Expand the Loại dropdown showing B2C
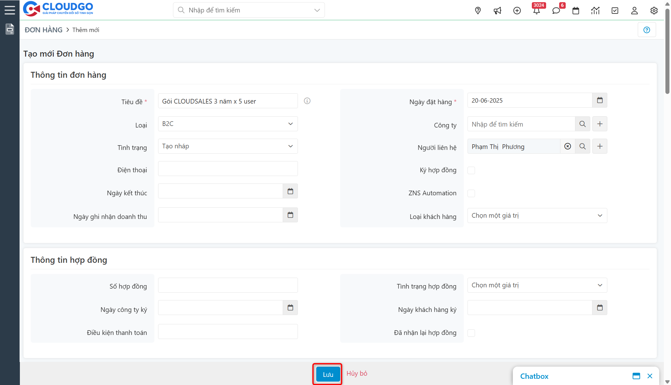This screenshot has height=385, width=671. [x=228, y=124]
